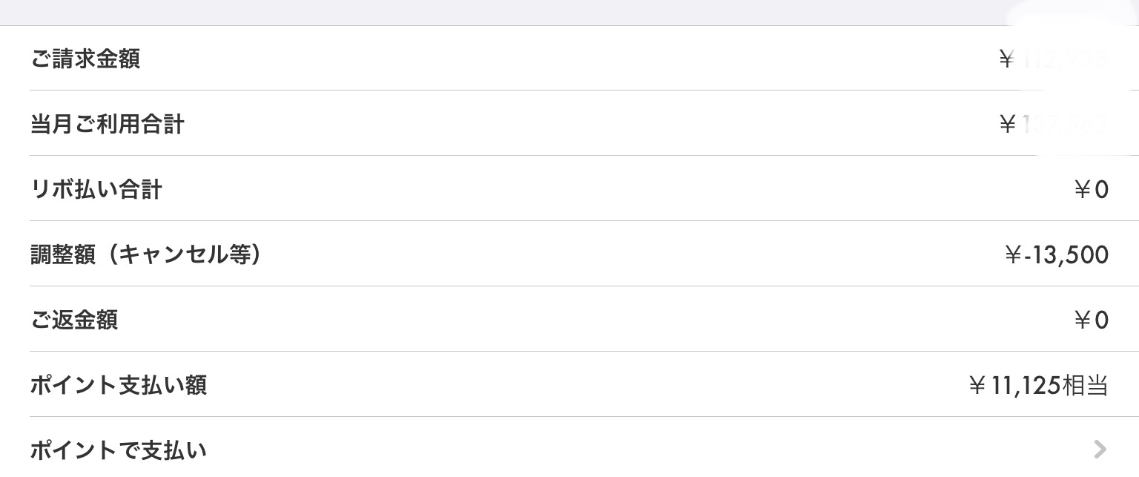Tap the ¥-13,500 adjustment amount
Viewport: 1139px width, 477px height.
click(1056, 255)
